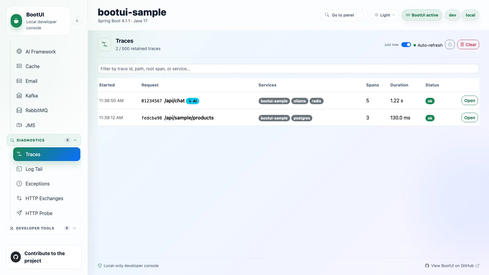This screenshot has height=275, width=489.
Task: Expand the Developer Tools section chevron
Action: [x=75, y=228]
